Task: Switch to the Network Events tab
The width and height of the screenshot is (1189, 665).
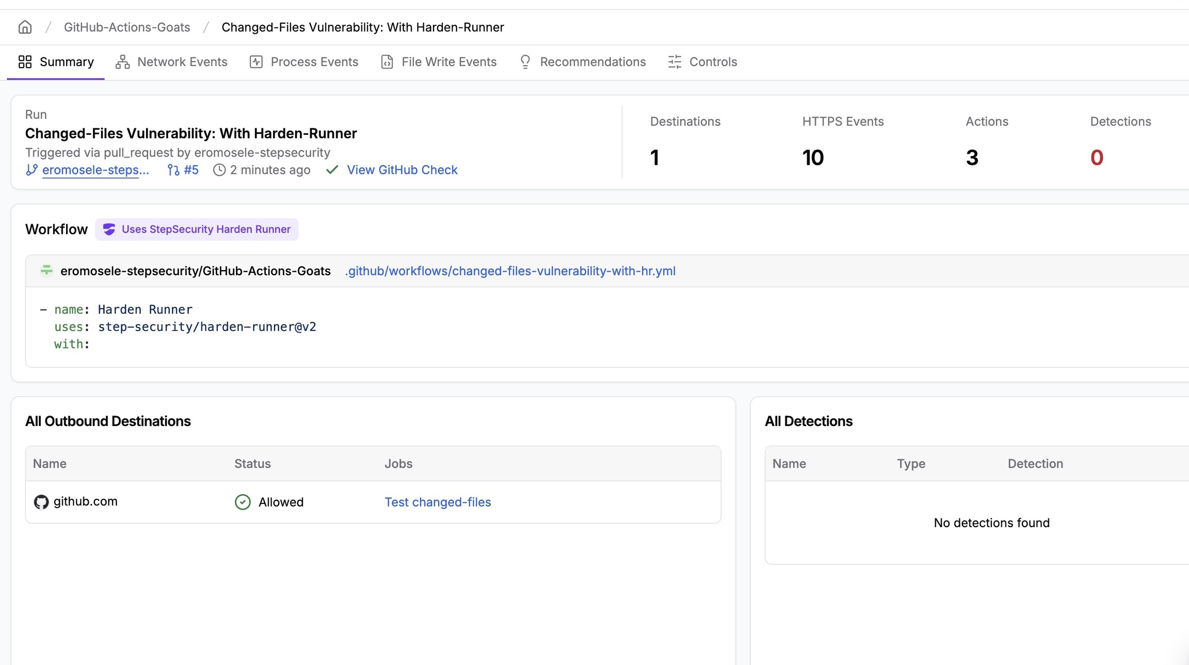Action: coord(182,62)
